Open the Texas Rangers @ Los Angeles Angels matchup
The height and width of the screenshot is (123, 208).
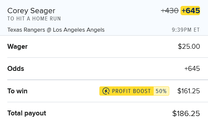pyautogui.click(x=56, y=30)
